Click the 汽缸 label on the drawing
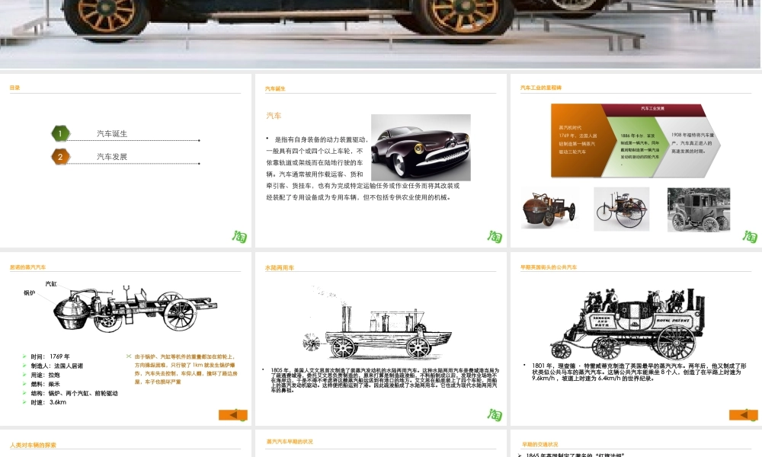 [x=51, y=284]
